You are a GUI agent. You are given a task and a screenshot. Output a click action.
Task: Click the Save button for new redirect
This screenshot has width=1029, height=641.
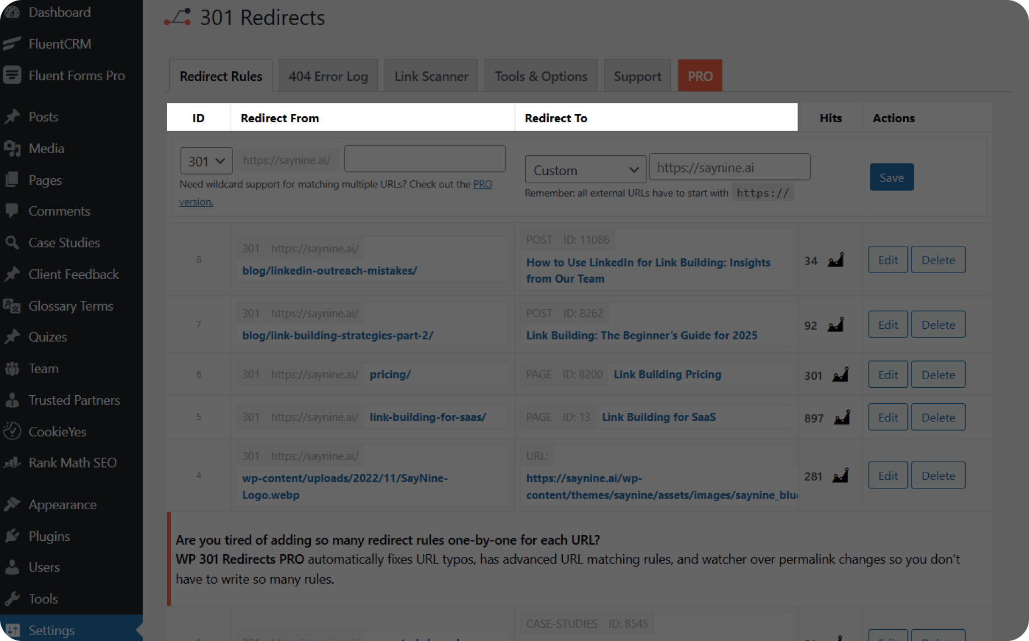(x=891, y=177)
